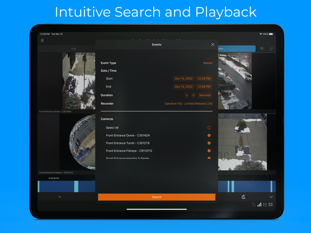311x233 pixels.
Task: Uncheck Front Entrance Fisheye - C9112F12
Action: point(209,151)
